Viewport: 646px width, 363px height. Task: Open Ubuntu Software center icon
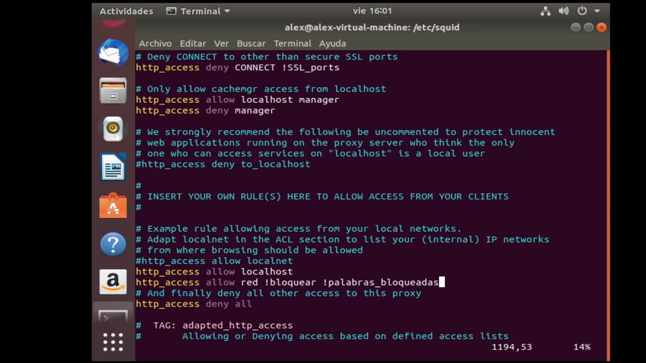click(113, 205)
